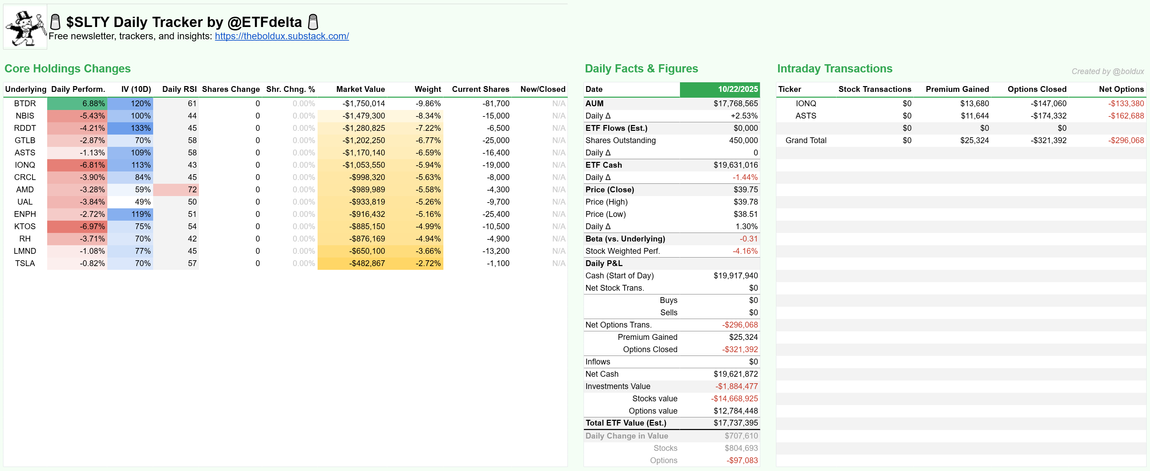
Task: Click the Core Holdings Changes heading
Action: pyautogui.click(x=67, y=69)
